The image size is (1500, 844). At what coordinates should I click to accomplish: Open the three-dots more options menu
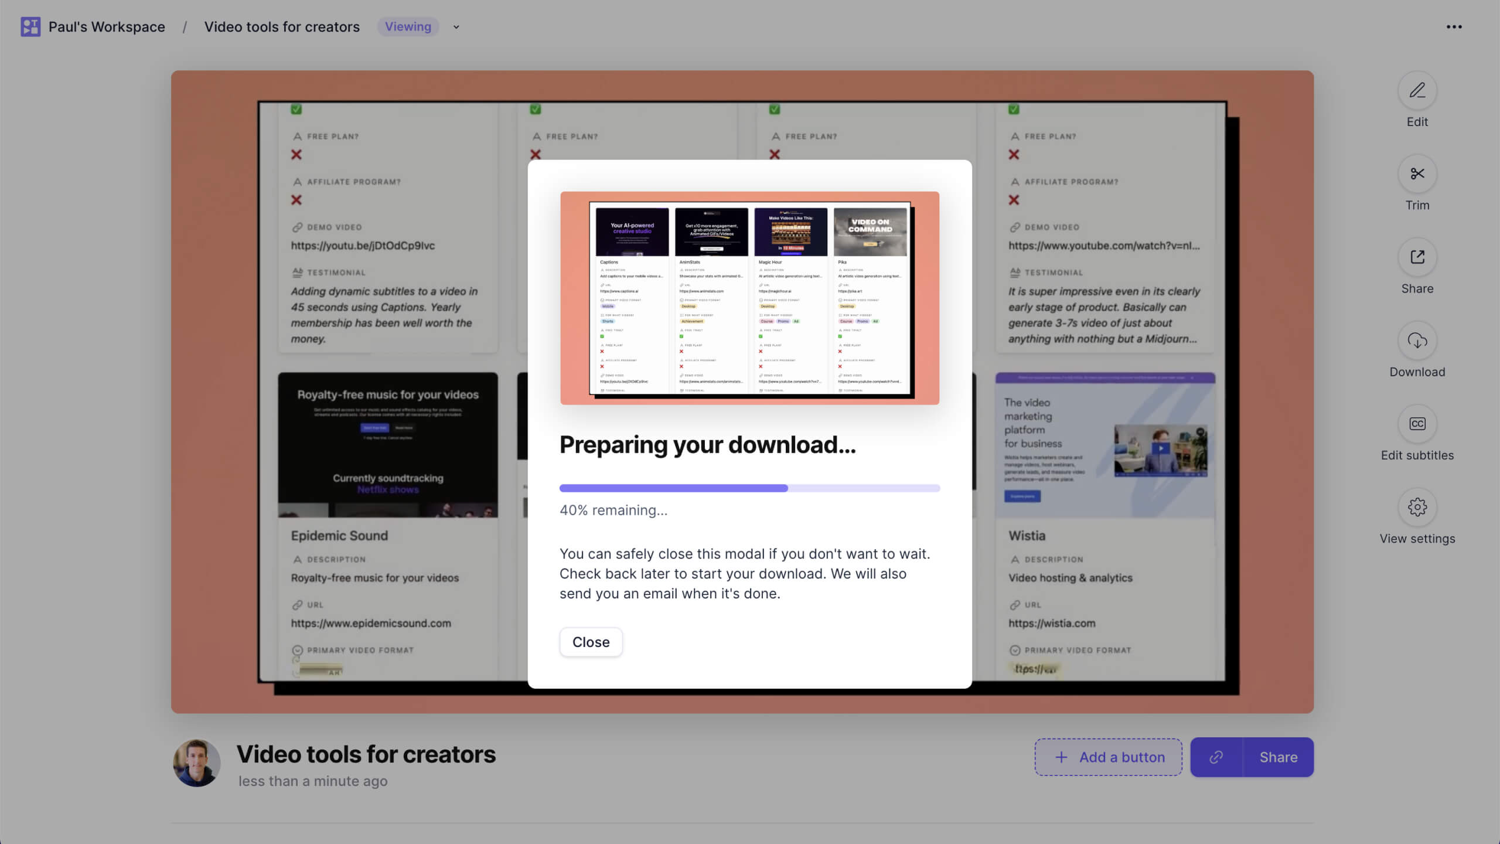pos(1454,27)
